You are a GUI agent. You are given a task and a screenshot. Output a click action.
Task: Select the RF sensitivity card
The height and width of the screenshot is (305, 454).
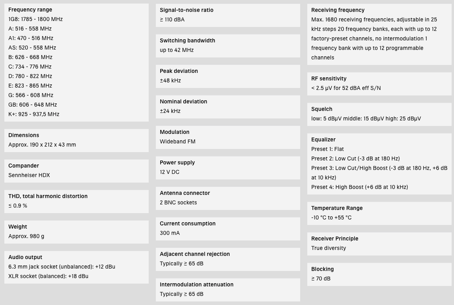pos(379,84)
